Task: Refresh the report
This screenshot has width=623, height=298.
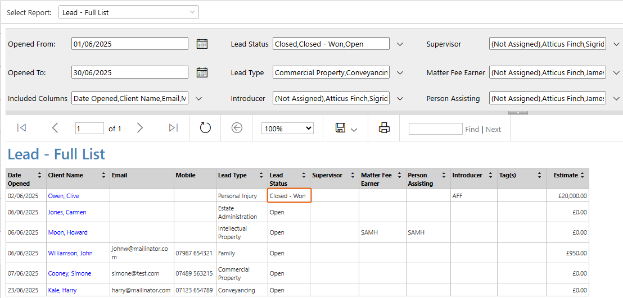Action: (x=205, y=128)
